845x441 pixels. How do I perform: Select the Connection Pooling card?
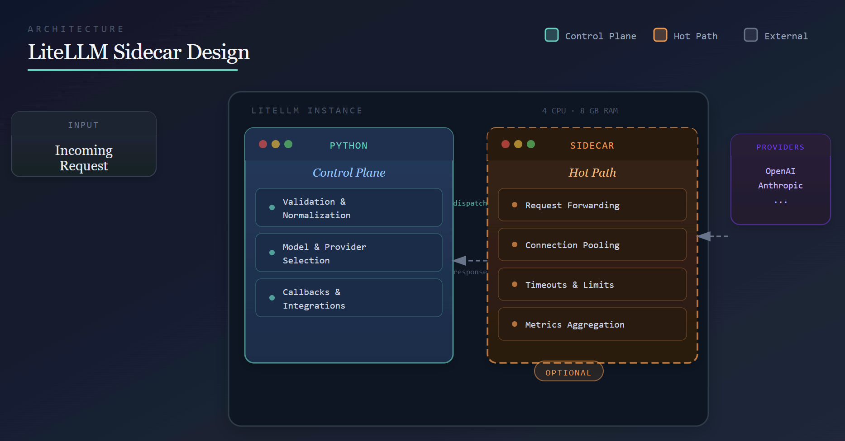click(592, 244)
